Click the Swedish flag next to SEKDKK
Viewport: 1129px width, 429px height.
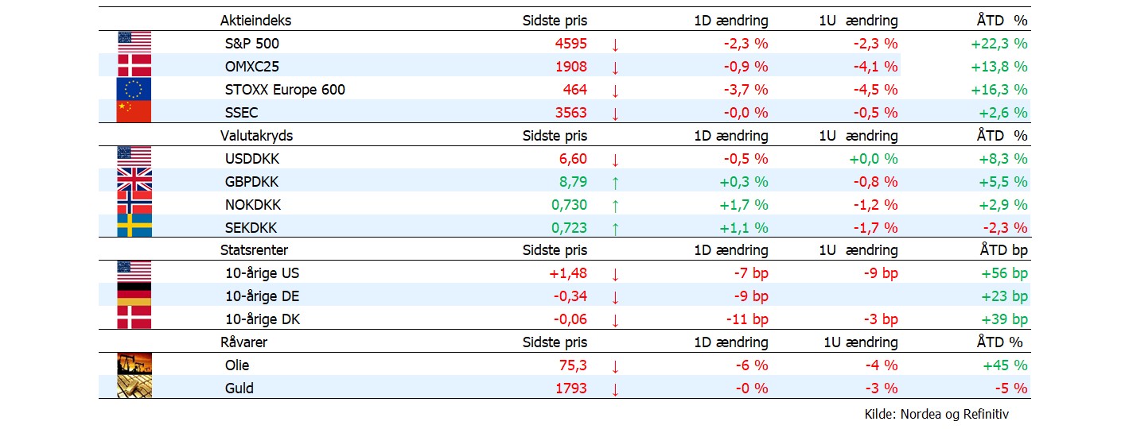(x=134, y=226)
